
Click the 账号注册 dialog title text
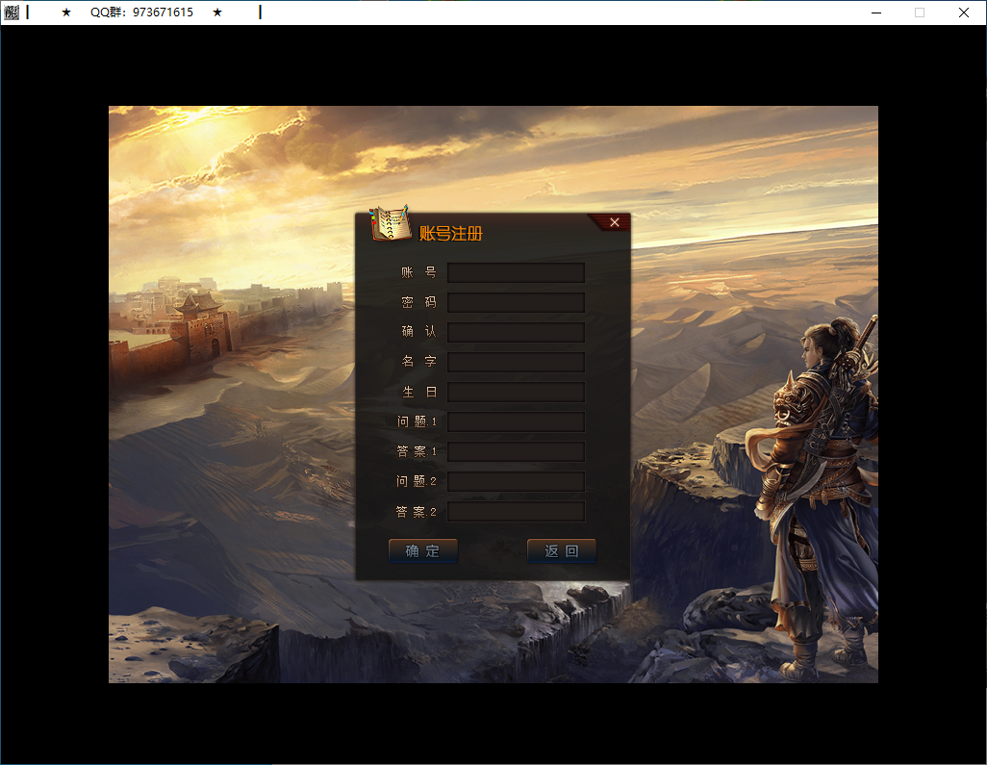coord(451,234)
